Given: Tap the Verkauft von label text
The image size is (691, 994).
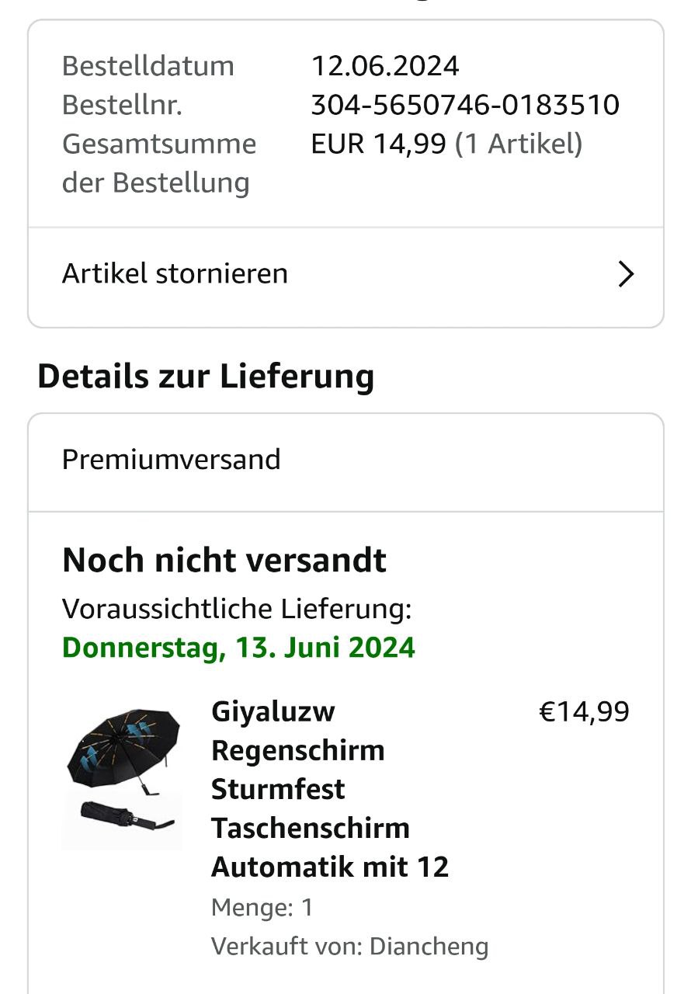Looking at the screenshot, I should pos(286,947).
